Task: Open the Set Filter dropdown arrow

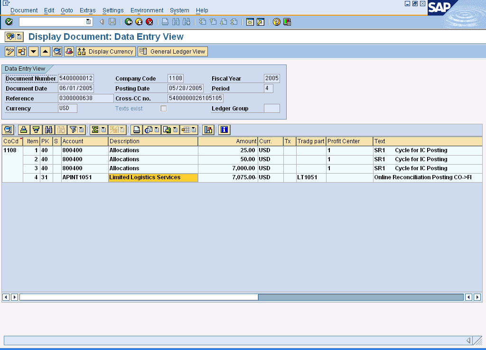Action: pyautogui.click(x=81, y=130)
